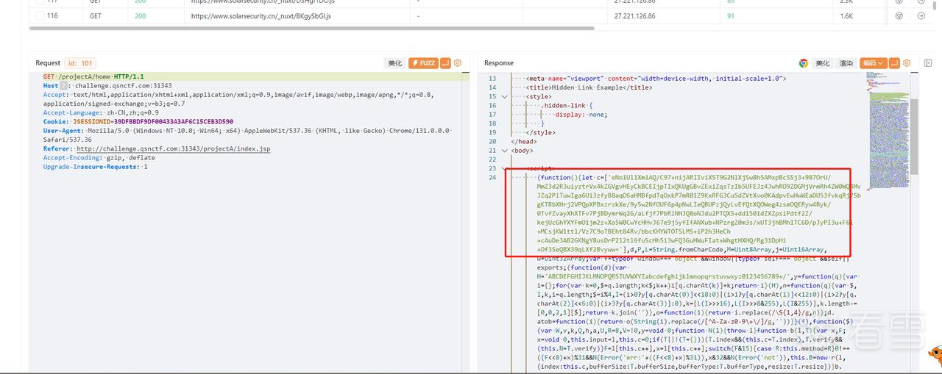Click browser icon in row 116

pyautogui.click(x=899, y=15)
